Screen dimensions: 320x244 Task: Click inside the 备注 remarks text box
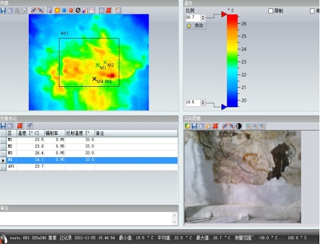point(86,218)
